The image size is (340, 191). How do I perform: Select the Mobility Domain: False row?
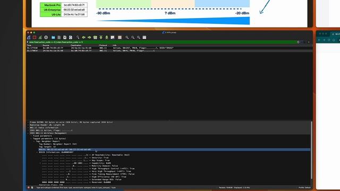coord(80,166)
